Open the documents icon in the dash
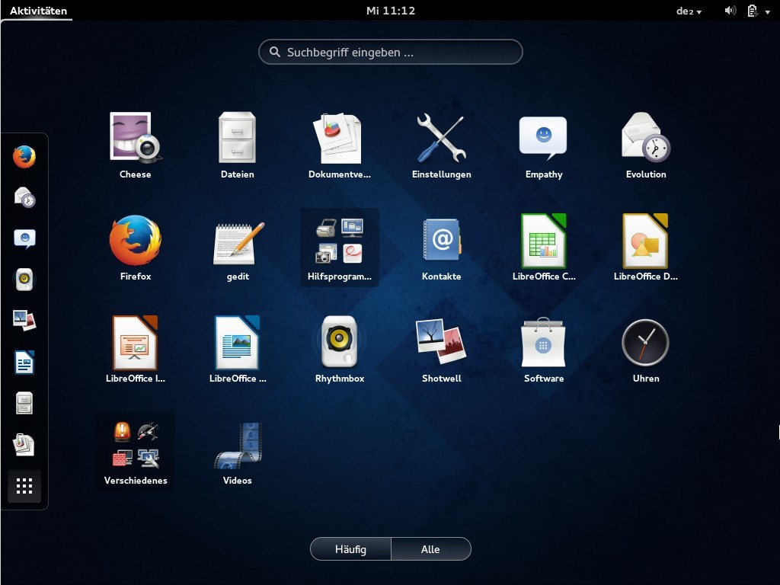Image resolution: width=780 pixels, height=585 pixels. (24, 445)
